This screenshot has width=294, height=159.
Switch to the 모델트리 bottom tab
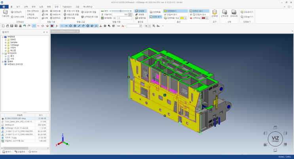point(20,152)
